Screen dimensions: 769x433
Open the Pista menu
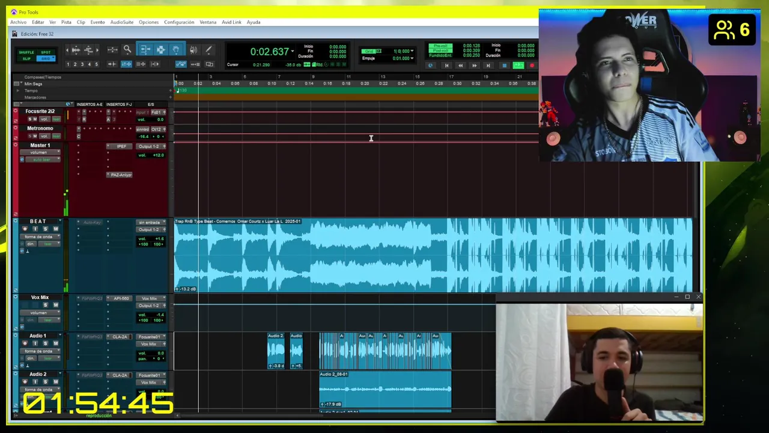click(66, 22)
